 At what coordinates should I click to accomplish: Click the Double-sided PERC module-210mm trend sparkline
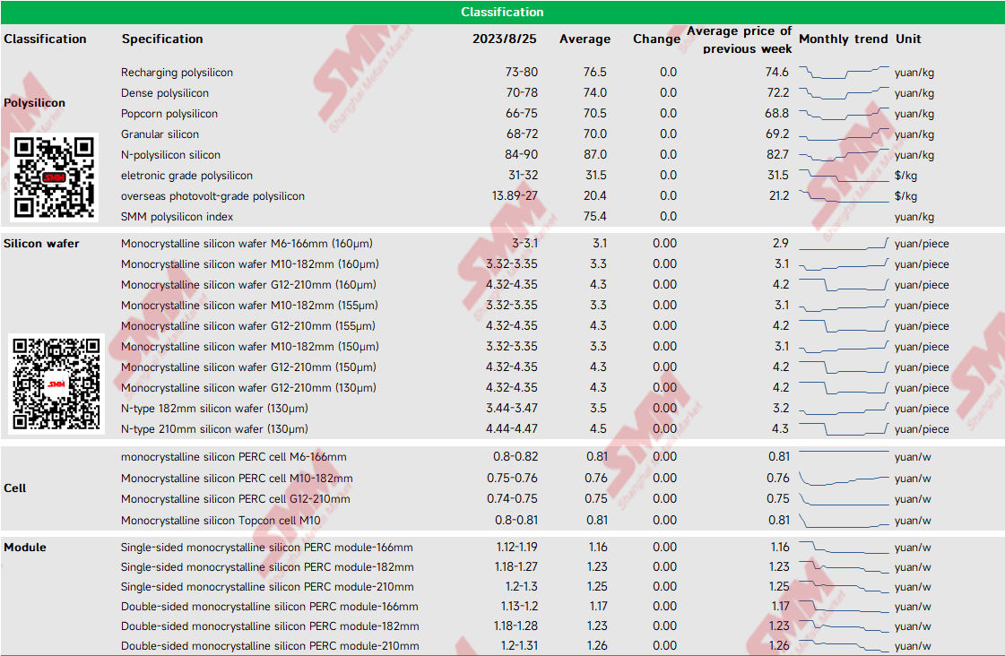click(x=844, y=644)
